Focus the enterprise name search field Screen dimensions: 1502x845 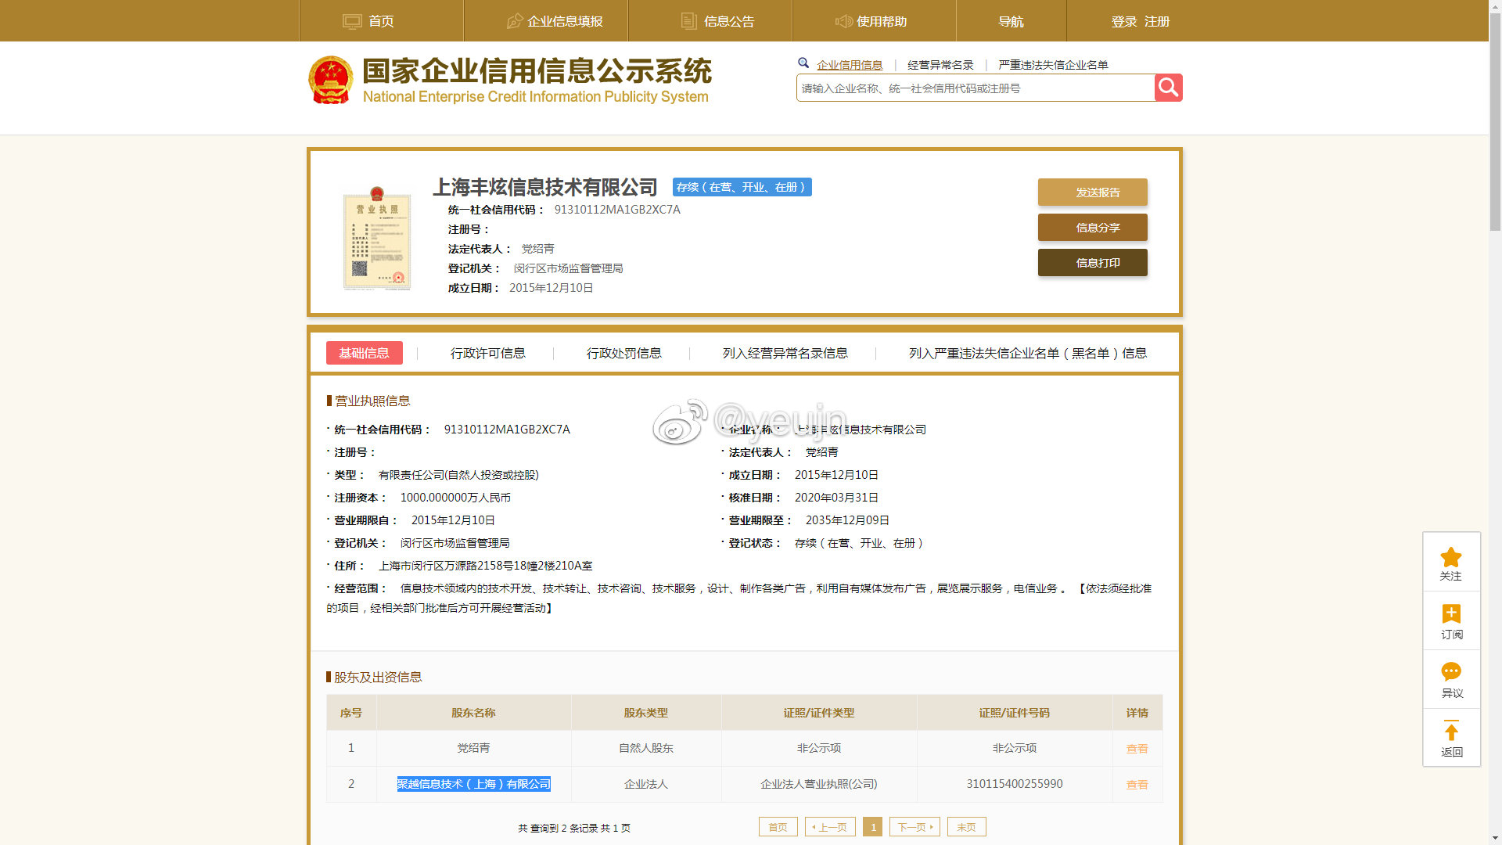click(x=976, y=88)
